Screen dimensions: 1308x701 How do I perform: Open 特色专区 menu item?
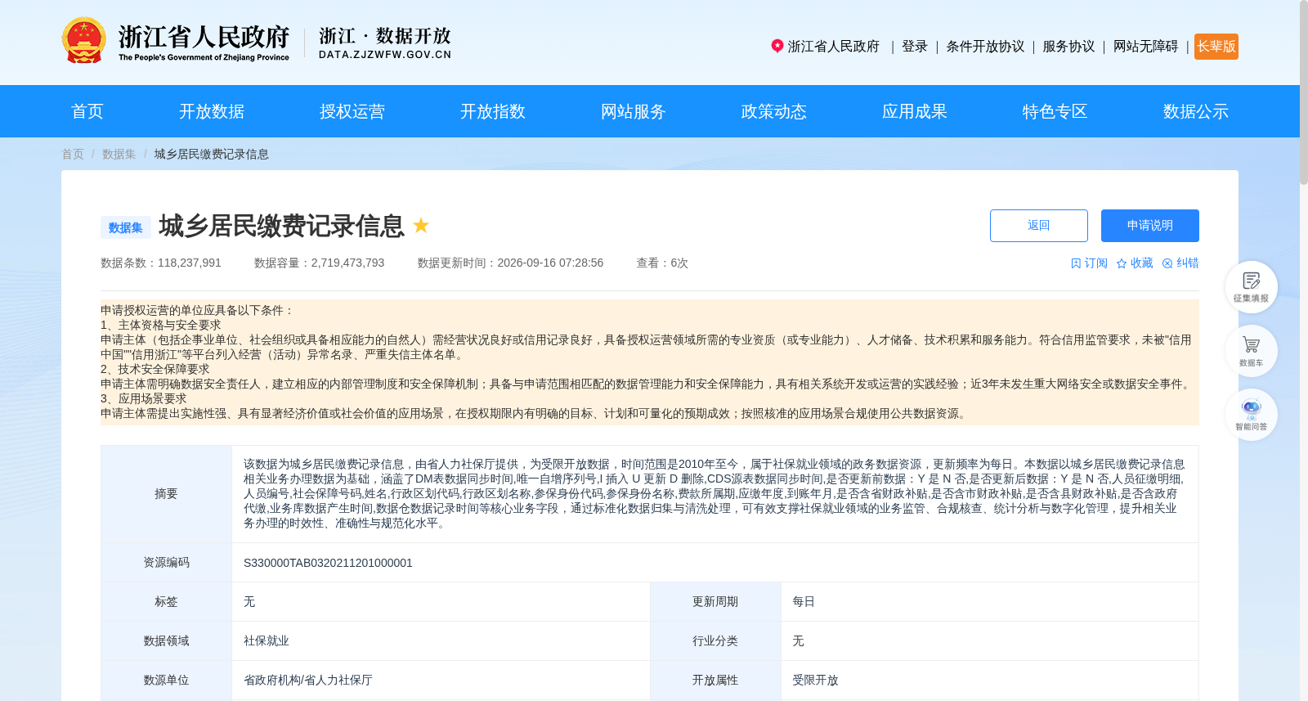[1055, 111]
